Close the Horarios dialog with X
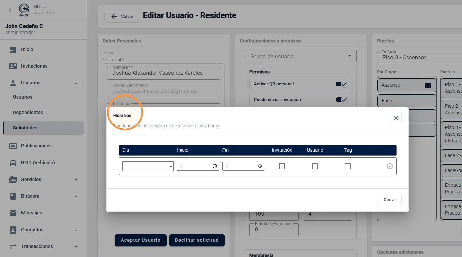 (396, 118)
